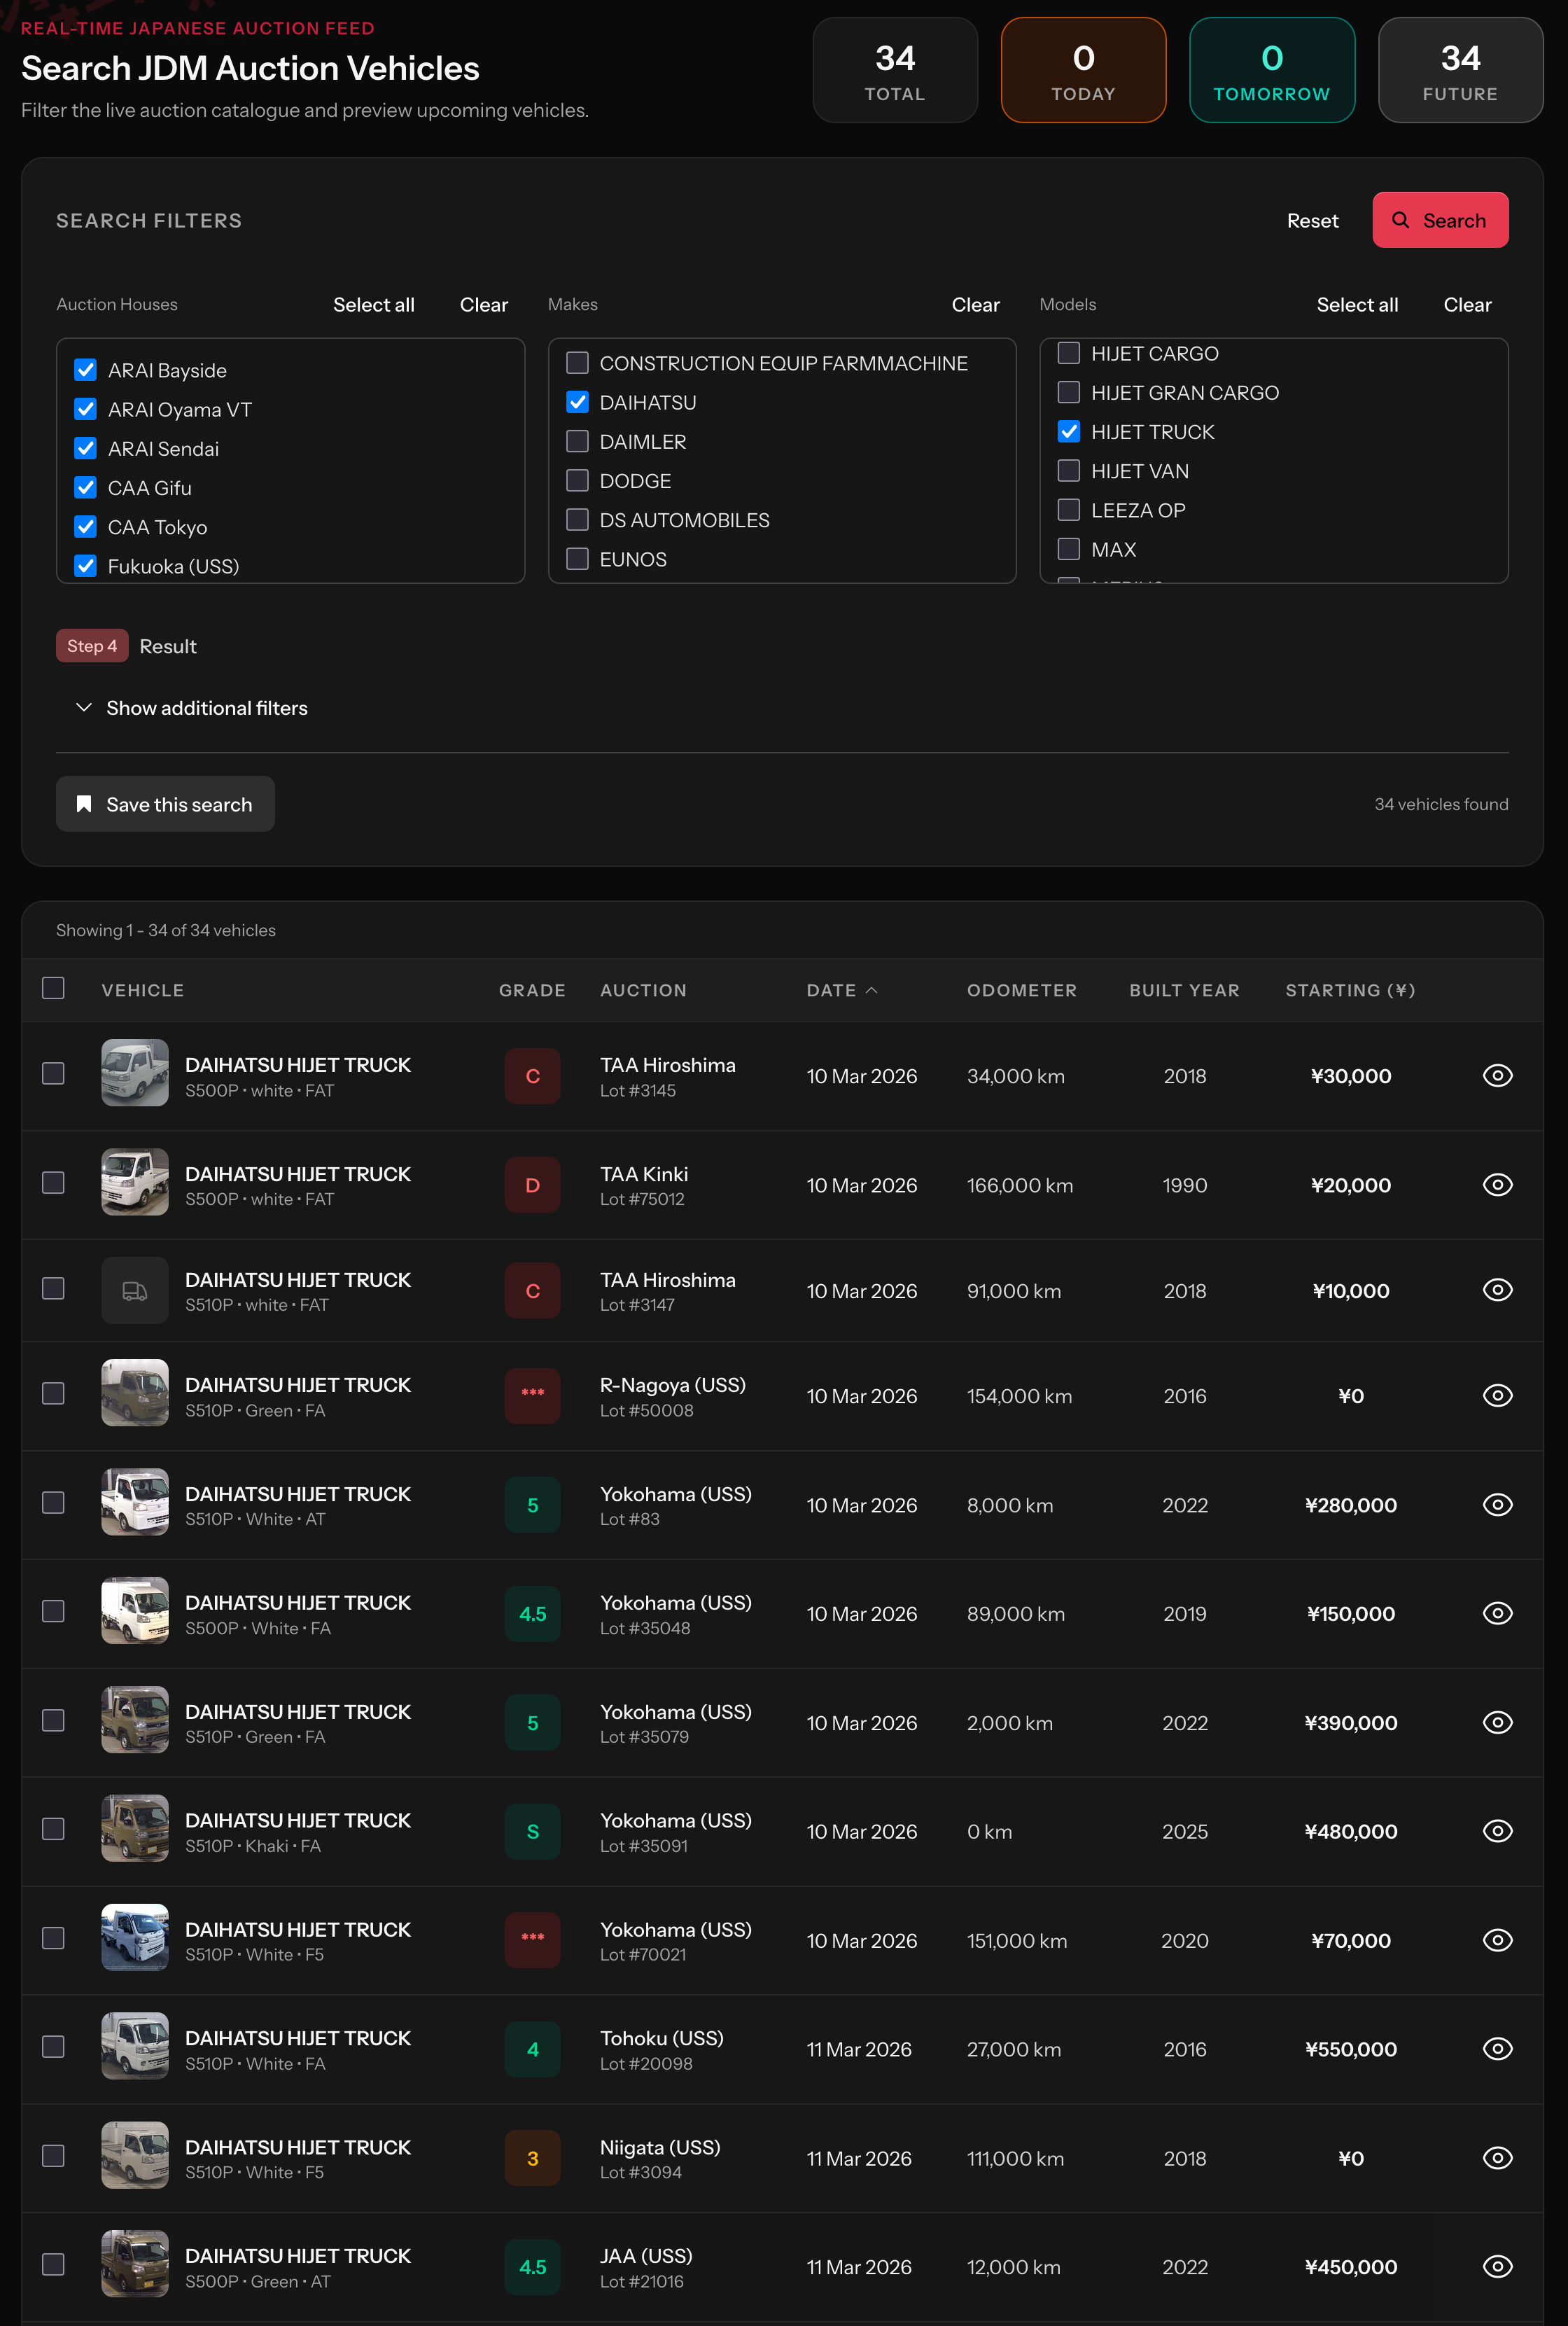Open thumbnail of Lot #70021 blue-white truck

point(135,1938)
